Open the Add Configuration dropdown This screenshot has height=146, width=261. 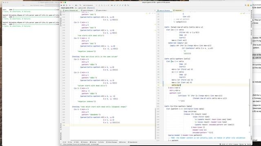88,5
